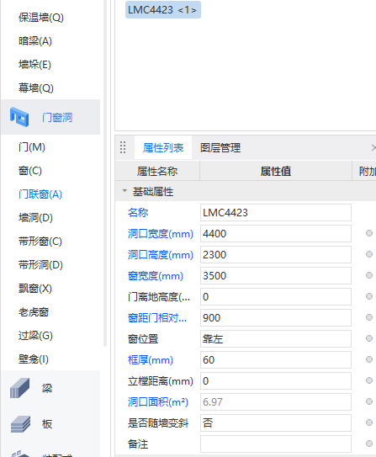Screen dimensions: 376x457
Task: Edit 洞口宽度 value 4400
Action: (276, 233)
